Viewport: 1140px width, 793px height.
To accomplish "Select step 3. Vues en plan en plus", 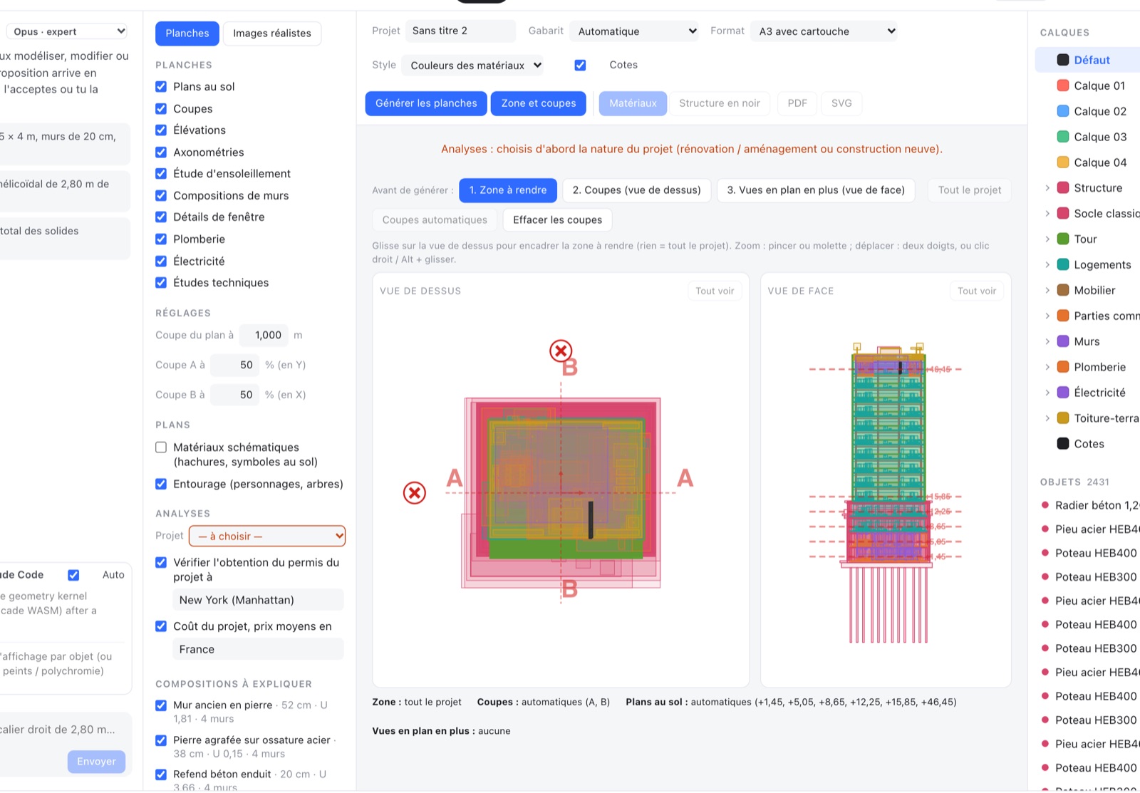I will point(816,190).
